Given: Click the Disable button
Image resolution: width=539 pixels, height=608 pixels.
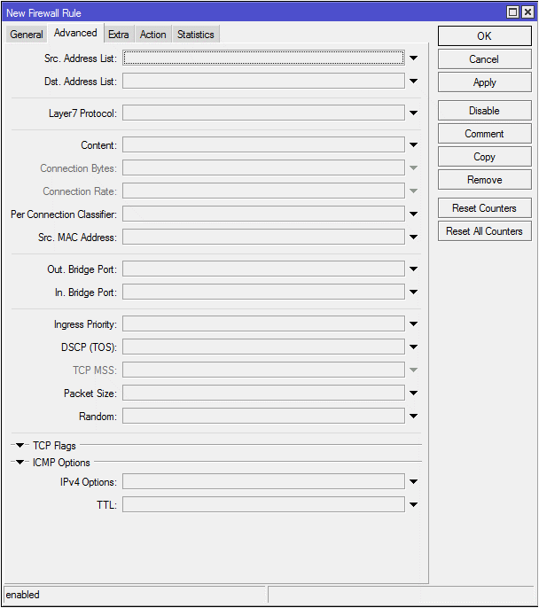Looking at the screenshot, I should [483, 111].
